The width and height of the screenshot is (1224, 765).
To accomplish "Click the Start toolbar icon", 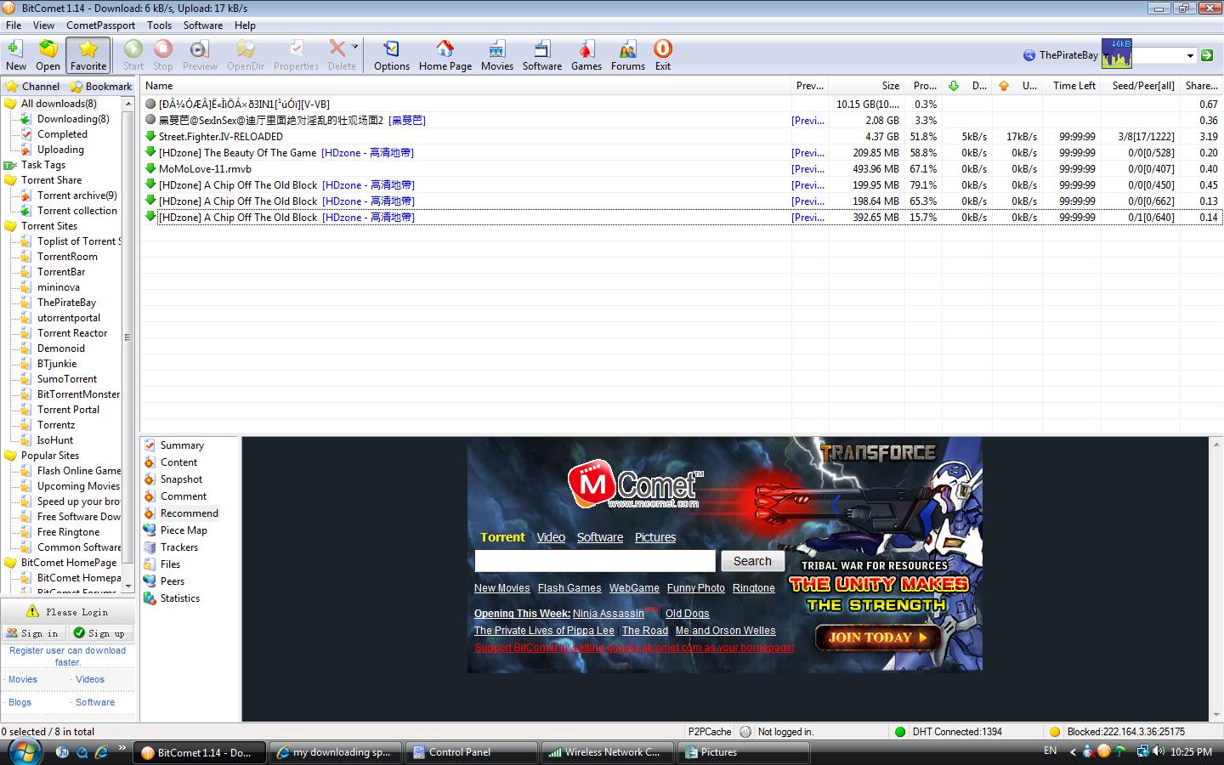I will point(133,55).
